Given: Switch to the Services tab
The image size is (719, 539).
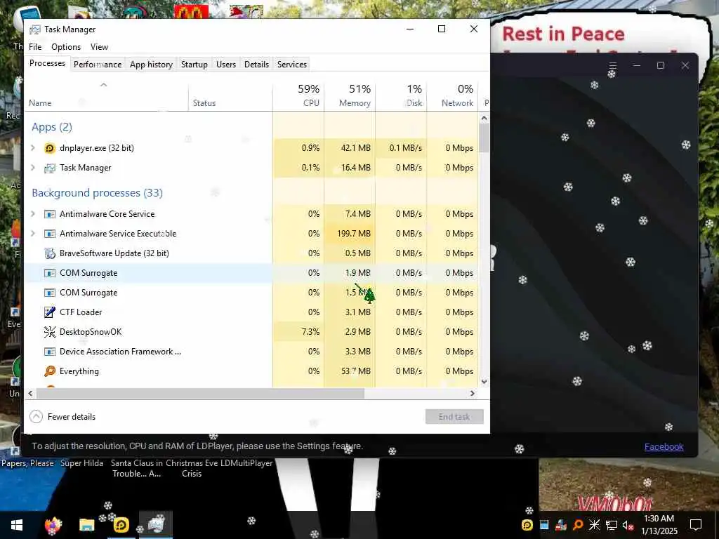Looking at the screenshot, I should (292, 65).
